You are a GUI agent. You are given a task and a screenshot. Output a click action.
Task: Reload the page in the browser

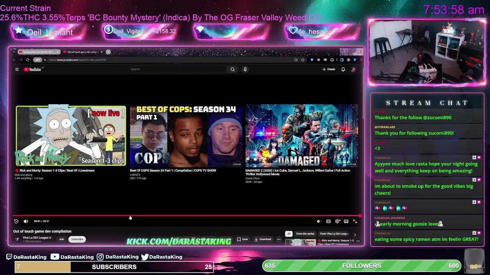click(28, 60)
